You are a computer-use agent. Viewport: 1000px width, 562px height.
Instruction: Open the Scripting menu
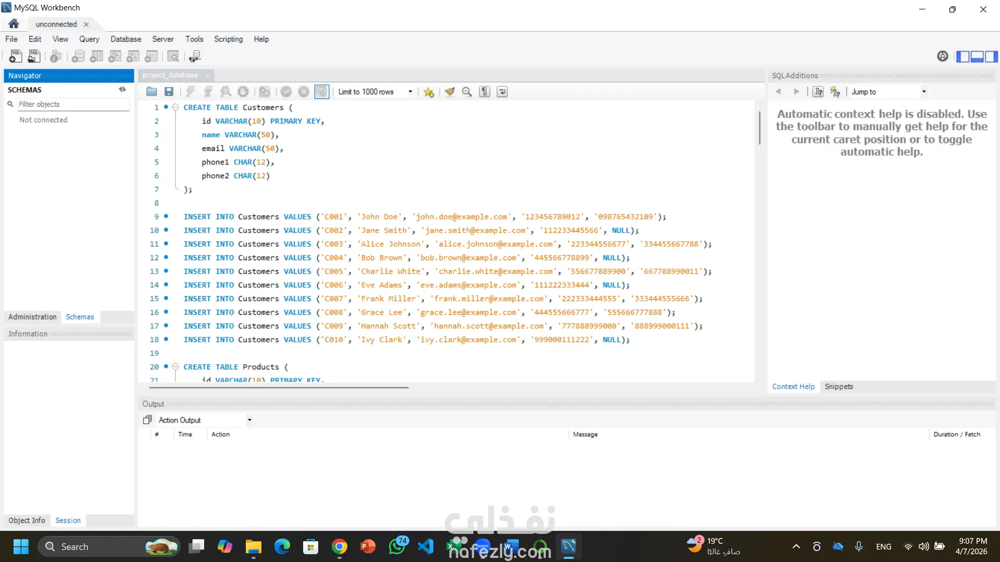point(228,39)
